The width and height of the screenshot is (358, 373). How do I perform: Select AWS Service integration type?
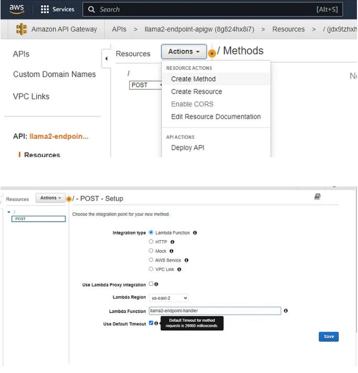tap(151, 260)
